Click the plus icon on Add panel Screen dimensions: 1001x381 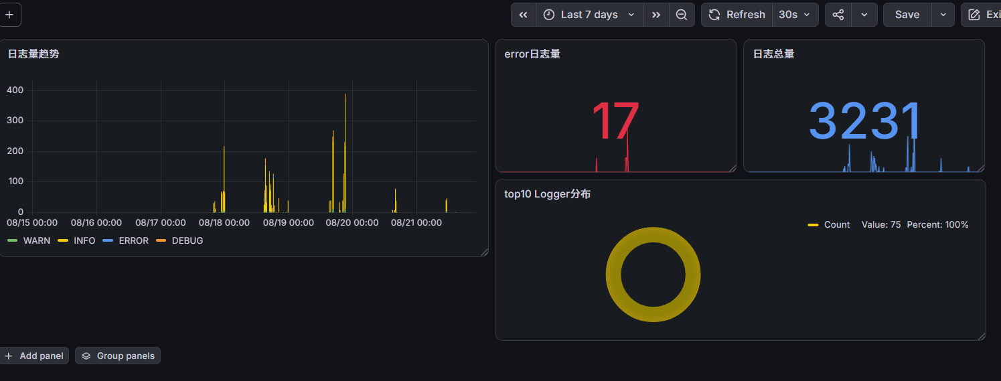tap(9, 356)
